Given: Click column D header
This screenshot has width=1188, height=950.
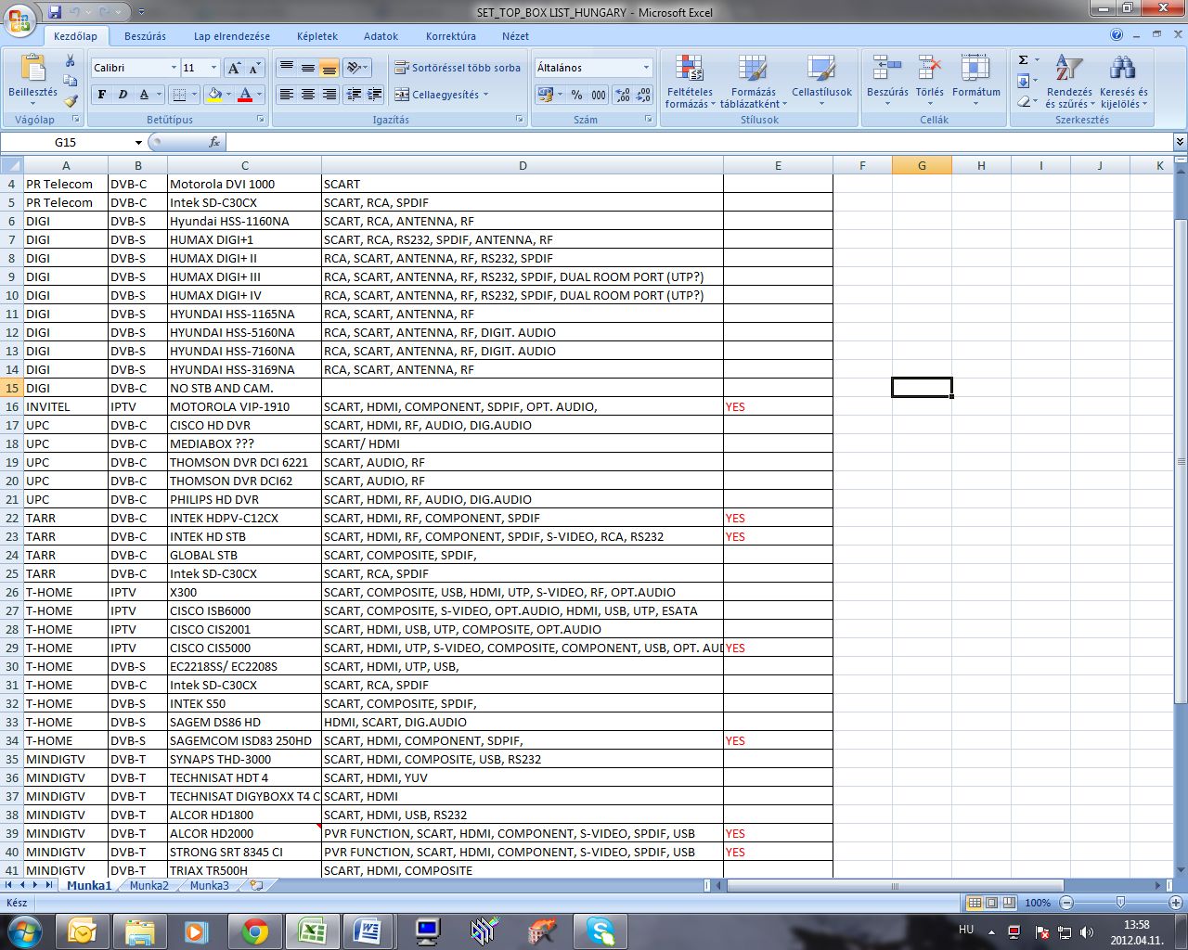Looking at the screenshot, I should click(523, 166).
